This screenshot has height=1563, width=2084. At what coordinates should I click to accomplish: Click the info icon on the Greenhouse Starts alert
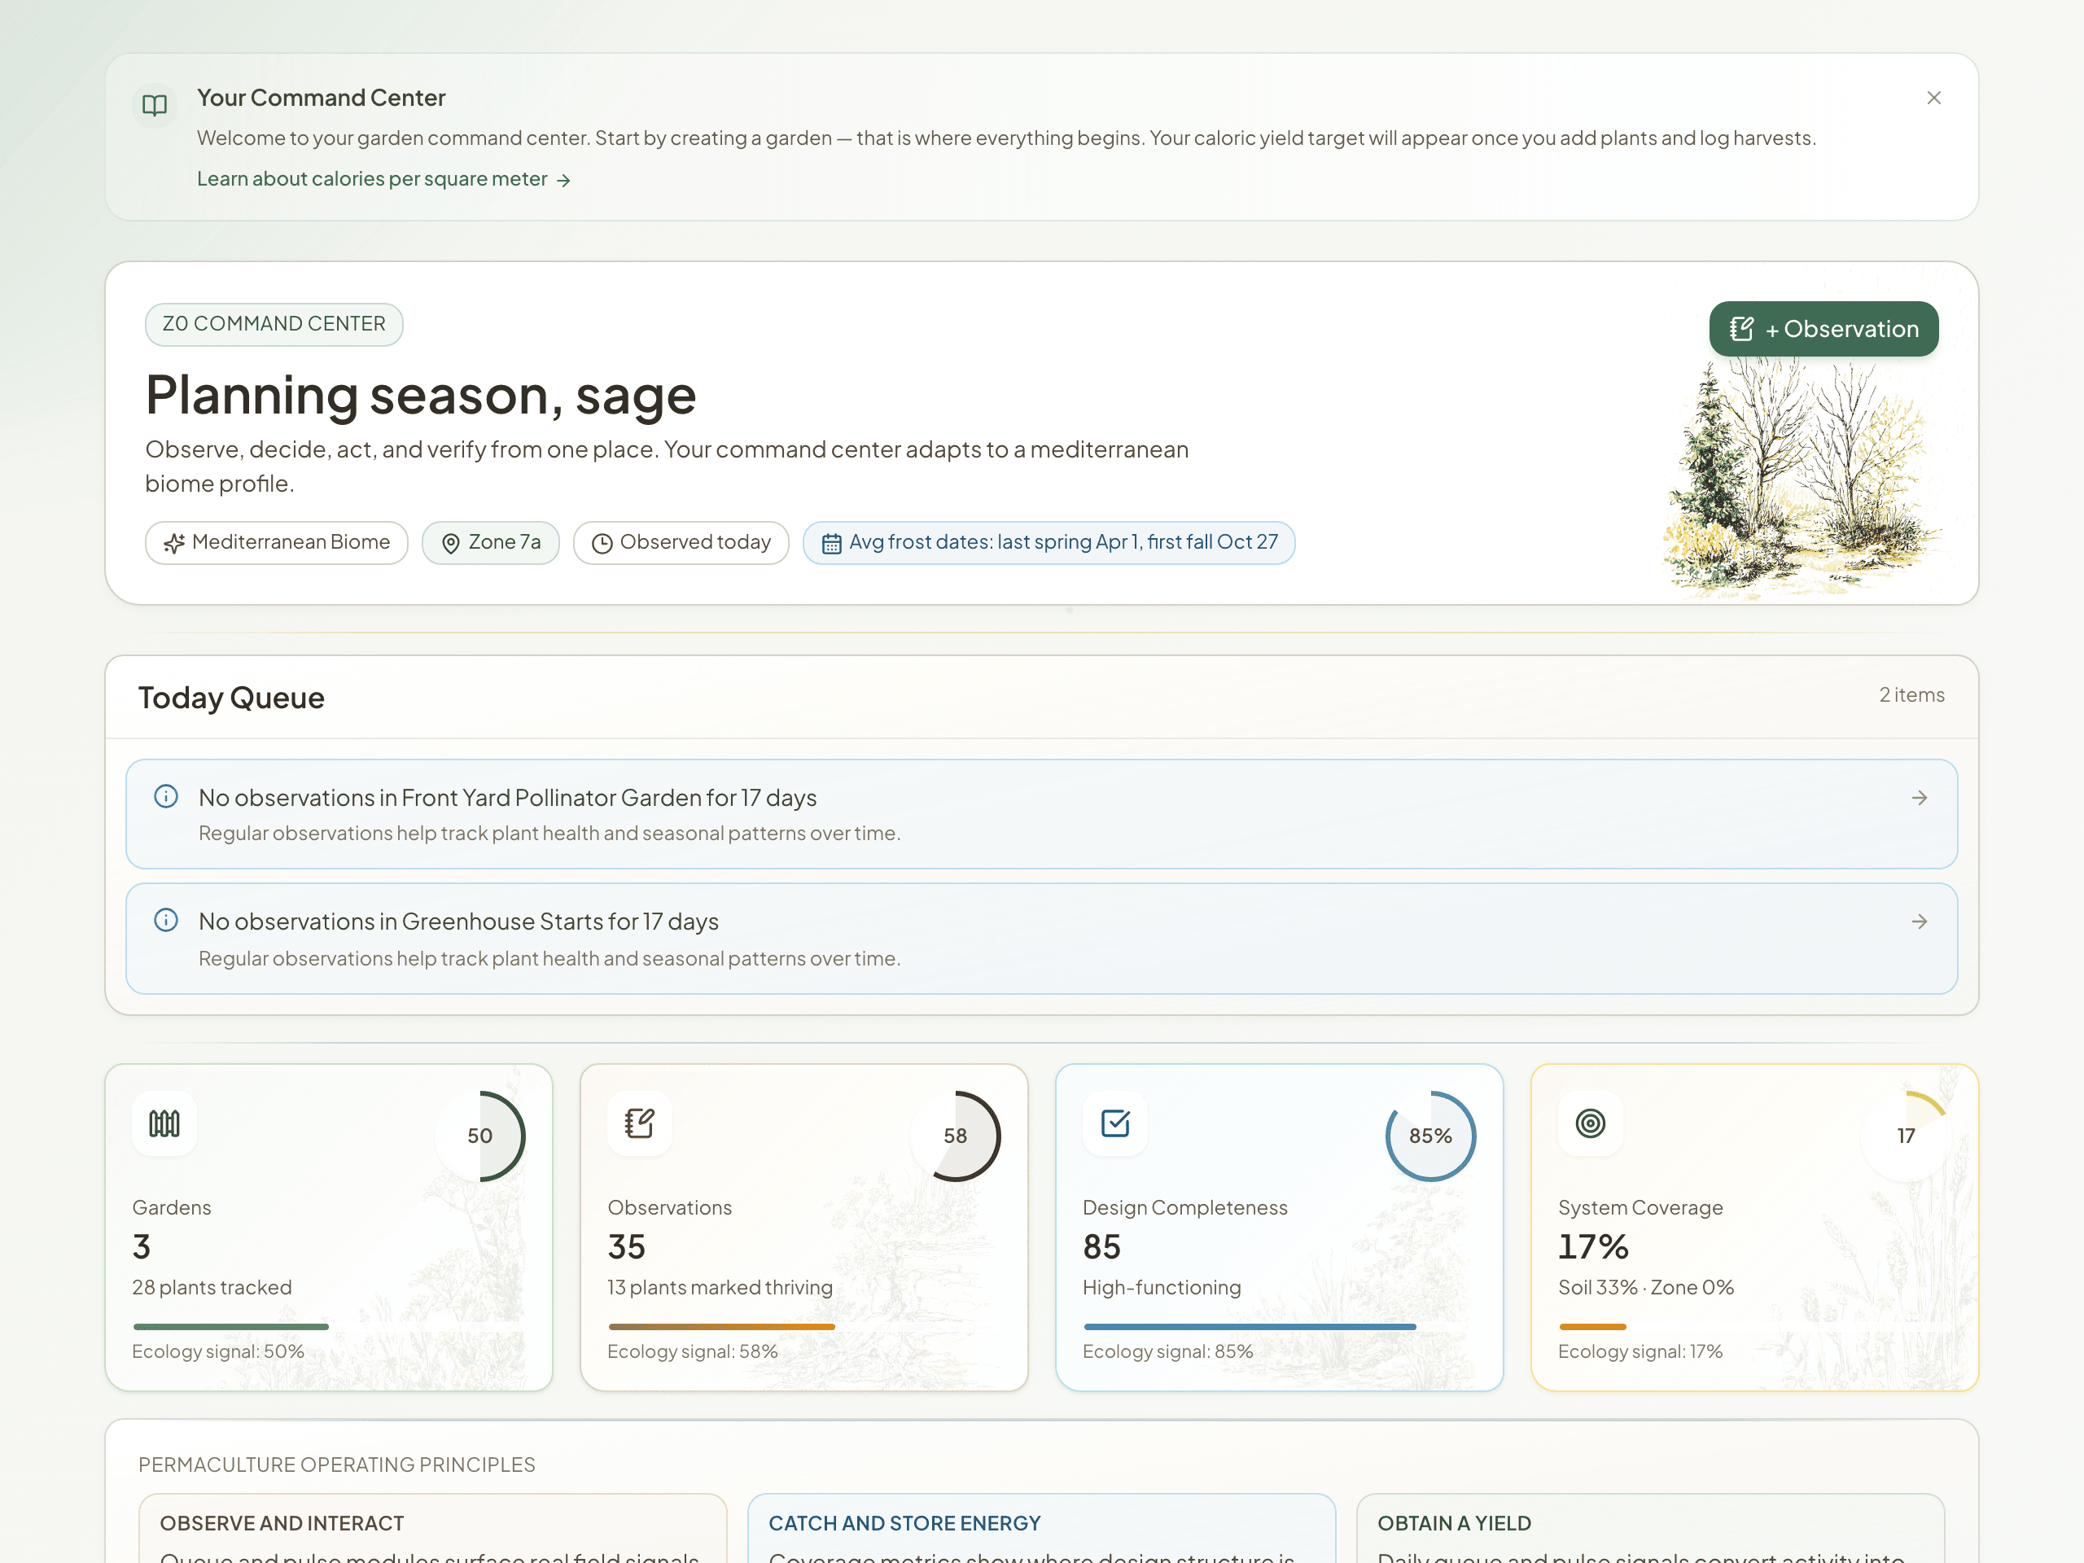(x=167, y=921)
